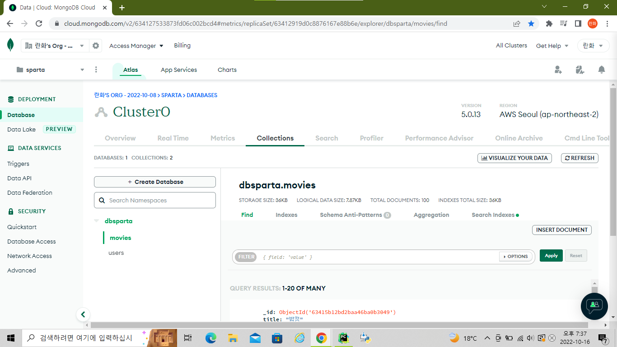Open Database Access in the sidebar
This screenshot has width=617, height=347.
[32, 242]
